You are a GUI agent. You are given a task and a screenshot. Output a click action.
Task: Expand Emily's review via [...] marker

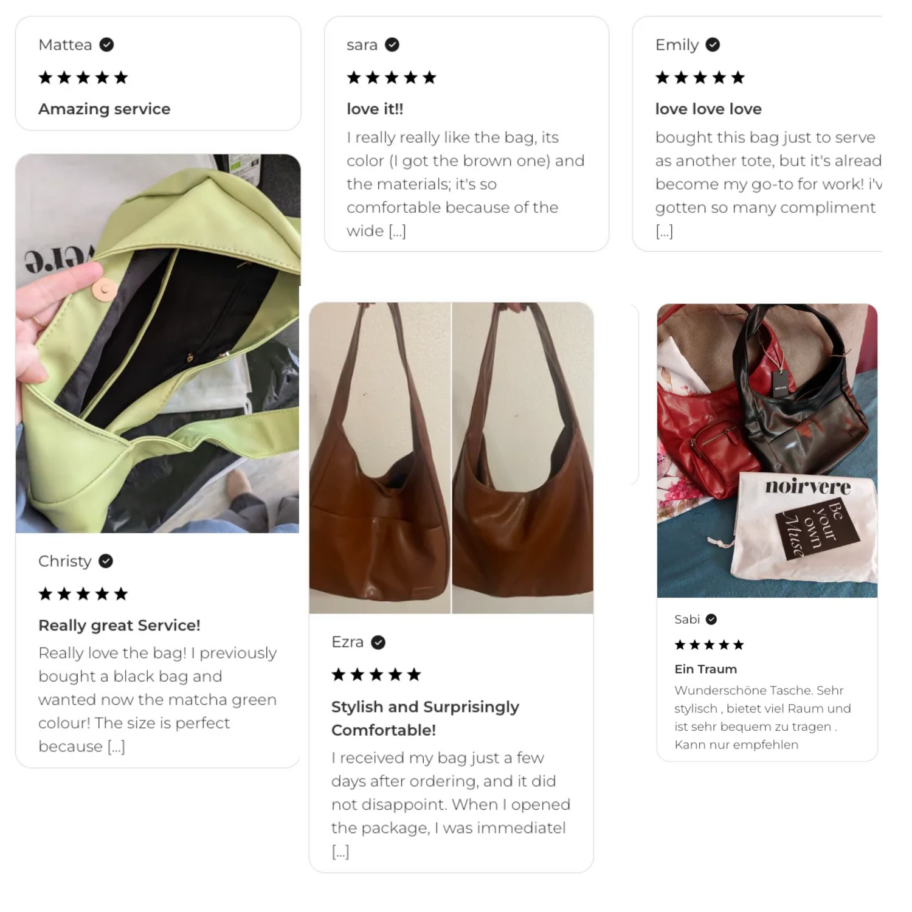coord(664,231)
